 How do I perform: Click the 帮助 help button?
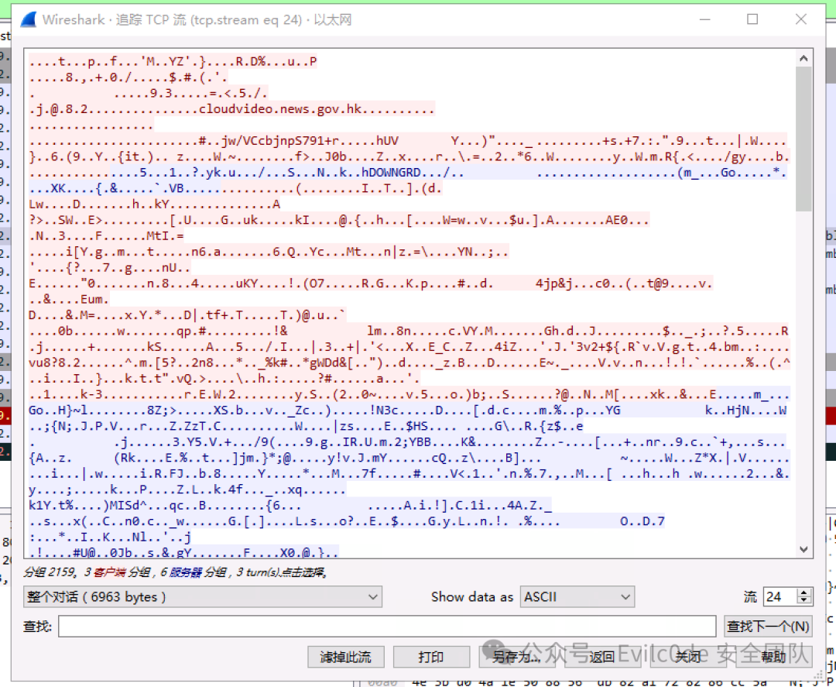774,657
